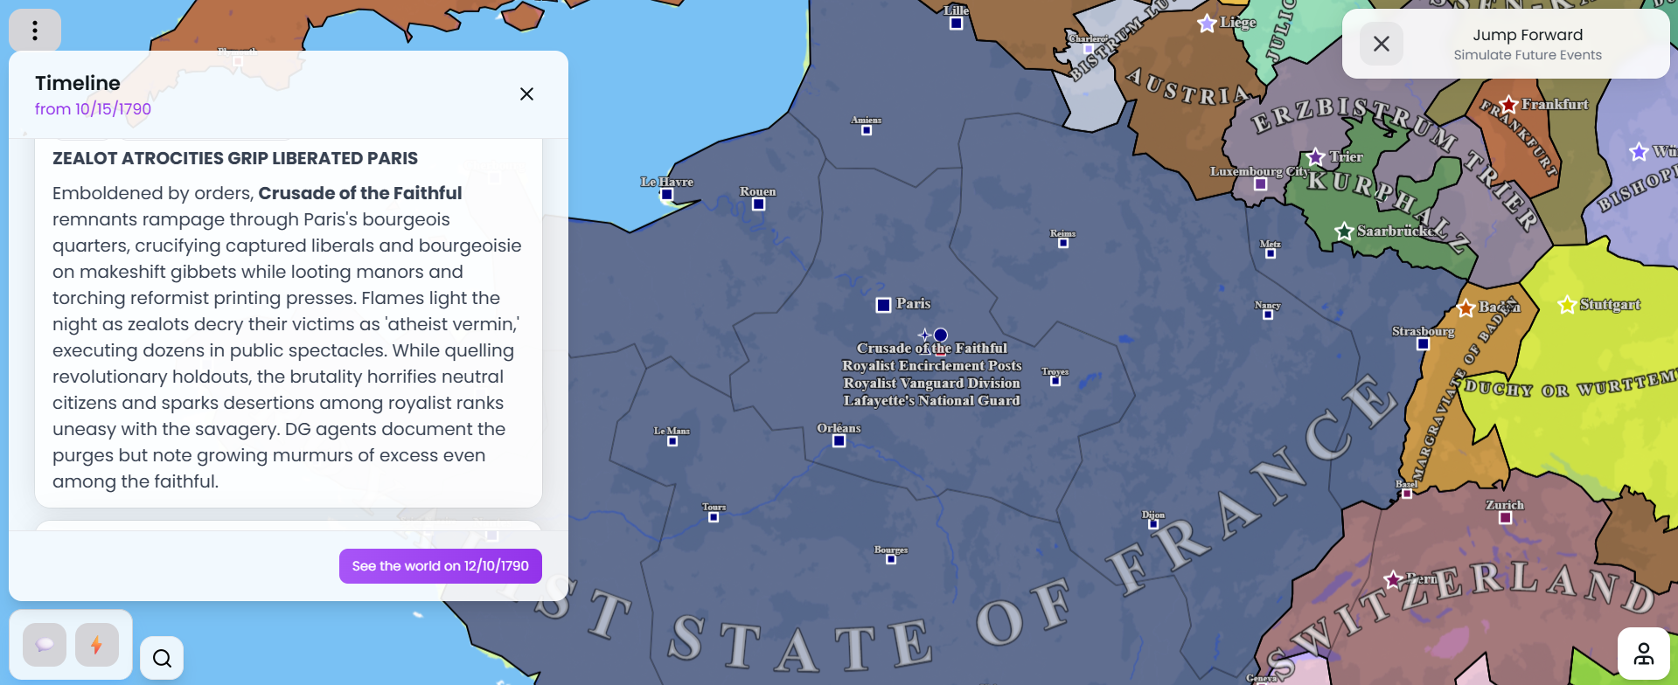Select the Le Havre city marker
Screen dimensions: 1678x685
(667, 195)
